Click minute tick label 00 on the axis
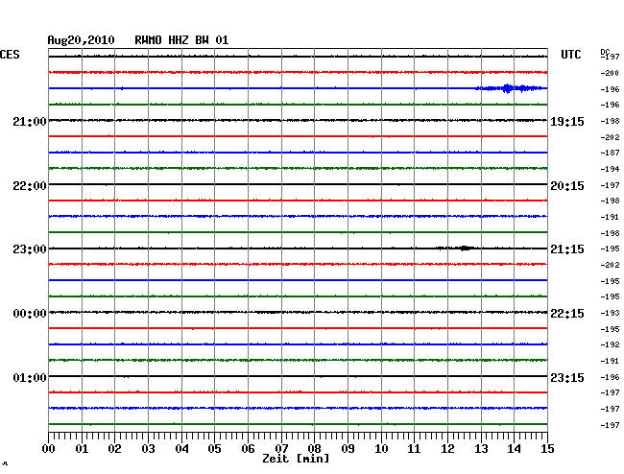Image resolution: width=624 pixels, height=474 pixels. (49, 448)
